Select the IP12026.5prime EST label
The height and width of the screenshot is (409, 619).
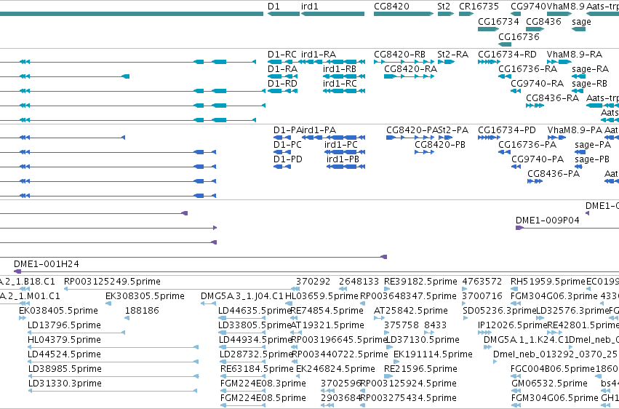tap(512, 326)
